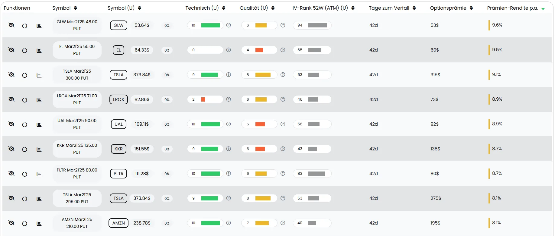Open the EL Mar21'25 55.00 PUT option
Screen dimensions: 555x236
77,50
